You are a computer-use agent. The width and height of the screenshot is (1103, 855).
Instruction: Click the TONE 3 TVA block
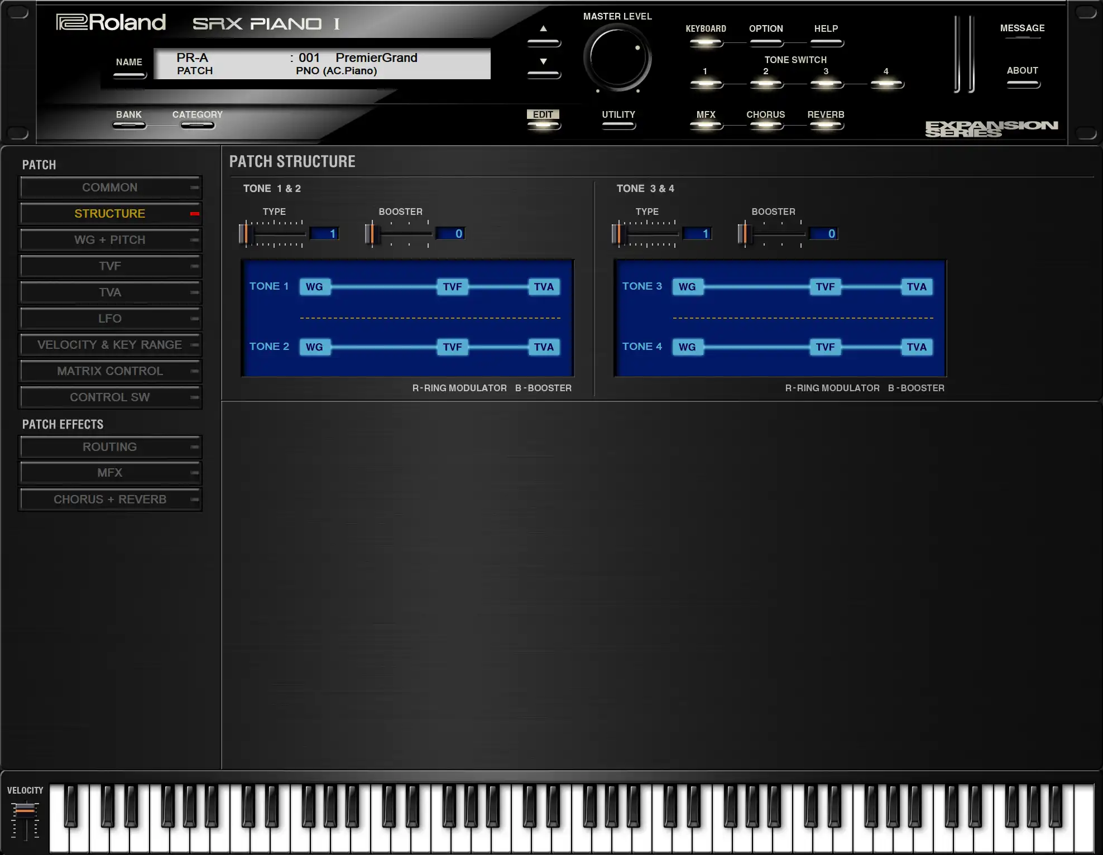(916, 287)
